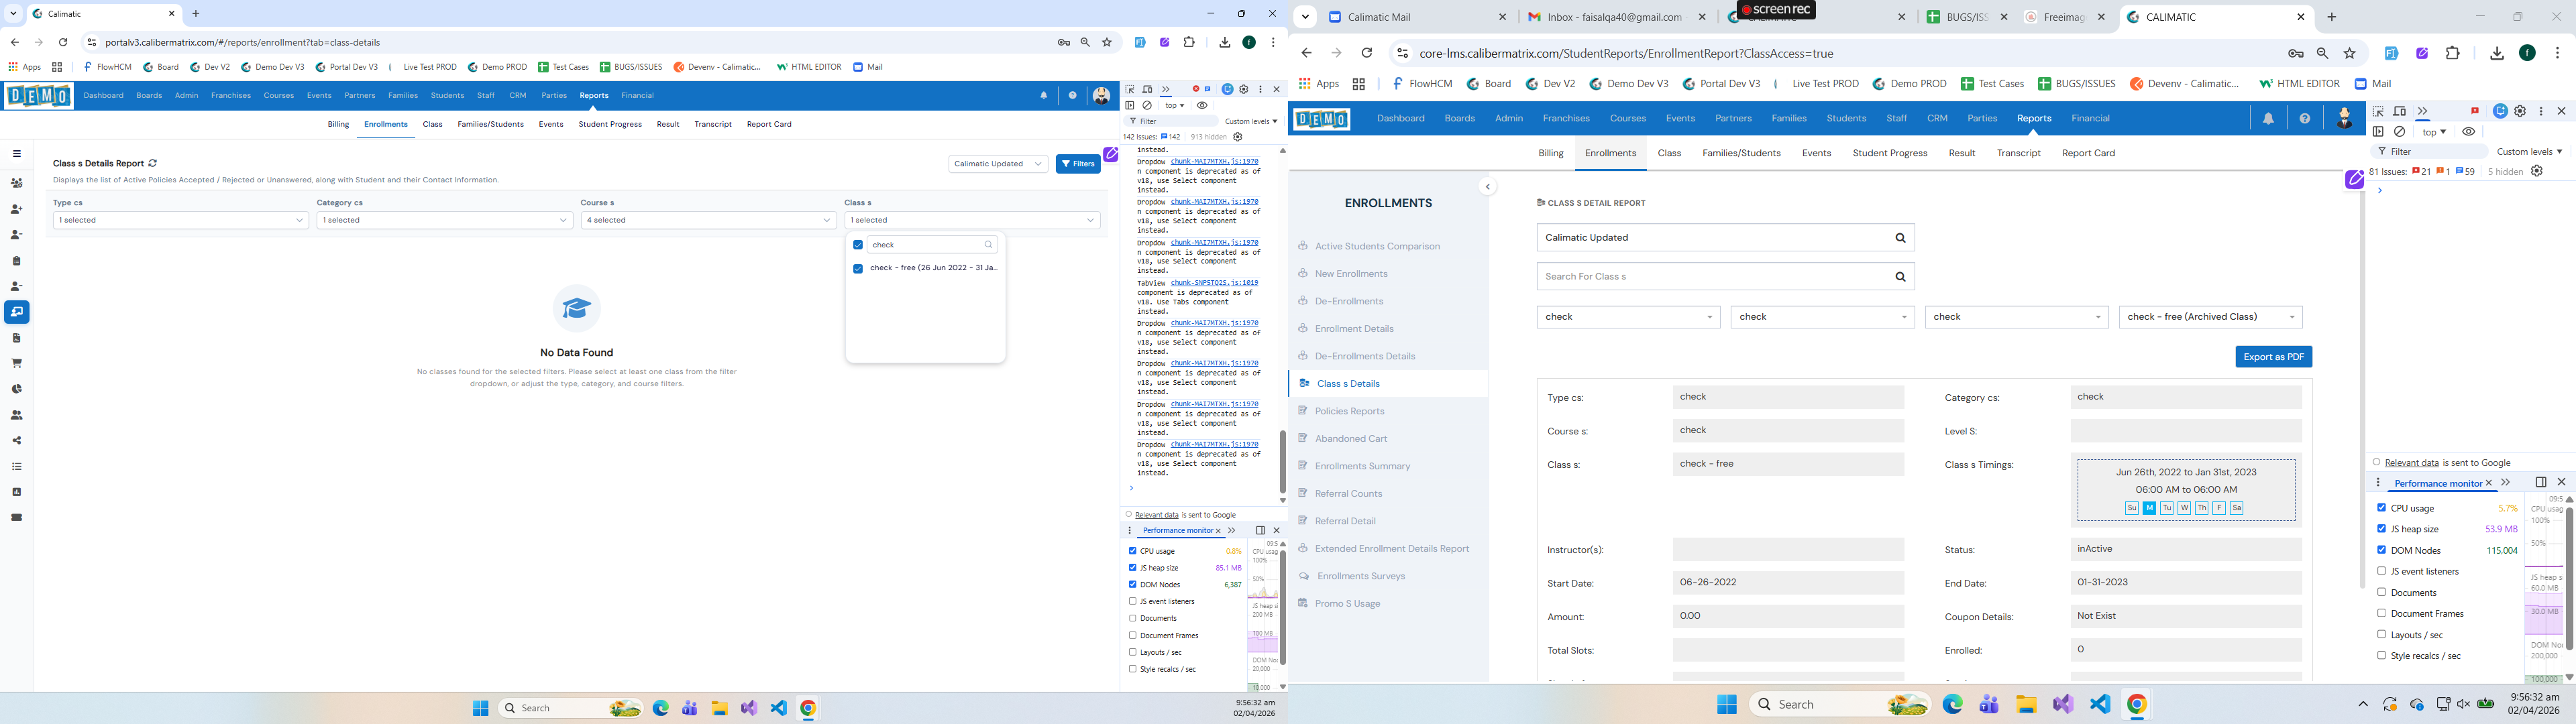The height and width of the screenshot is (724, 2576).
Task: Click the add-user plus sidebar icon
Action: pyautogui.click(x=16, y=209)
